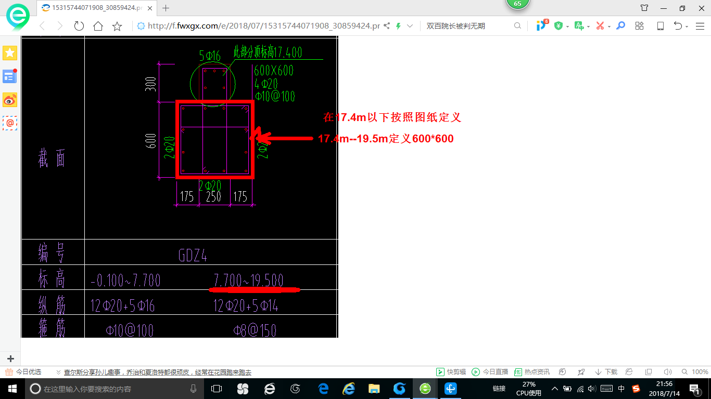This screenshot has width=711, height=399.
Task: Go back to previous page
Action: tap(42, 26)
